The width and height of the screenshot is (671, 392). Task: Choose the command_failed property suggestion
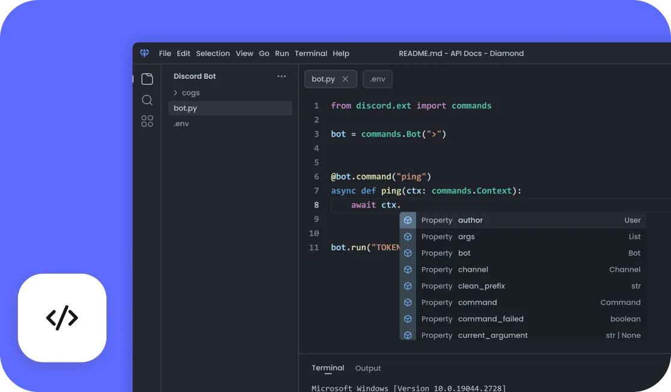(x=491, y=319)
